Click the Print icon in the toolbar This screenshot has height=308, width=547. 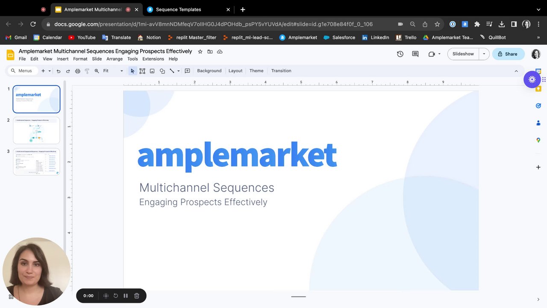pyautogui.click(x=77, y=71)
